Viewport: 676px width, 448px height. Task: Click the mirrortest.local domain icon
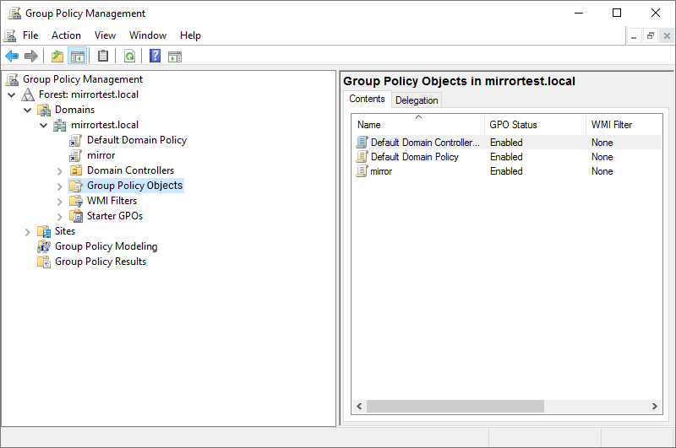pyautogui.click(x=59, y=125)
